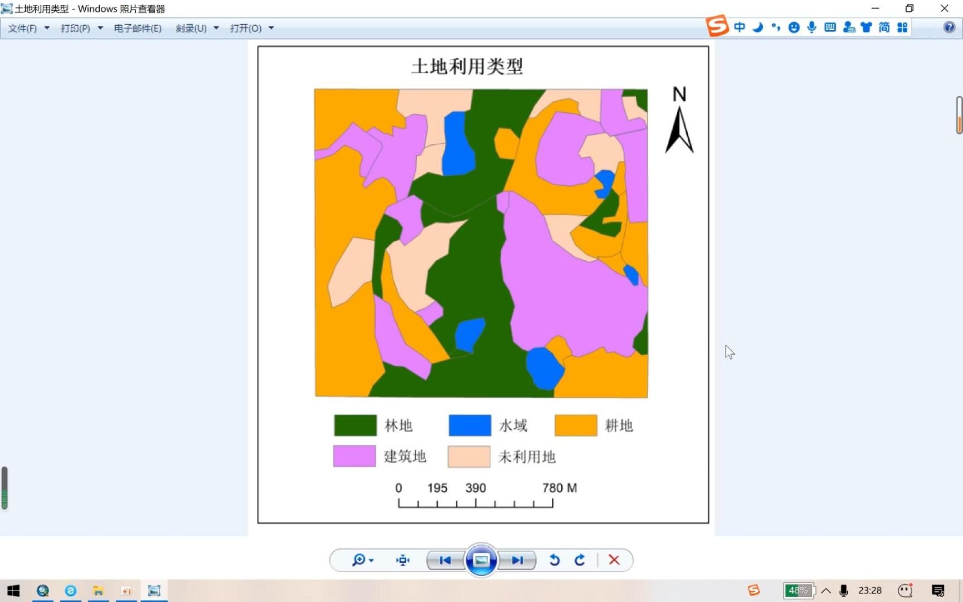The height and width of the screenshot is (602, 963).
Task: Toggle full/half width with the moon icon
Action: click(x=758, y=27)
